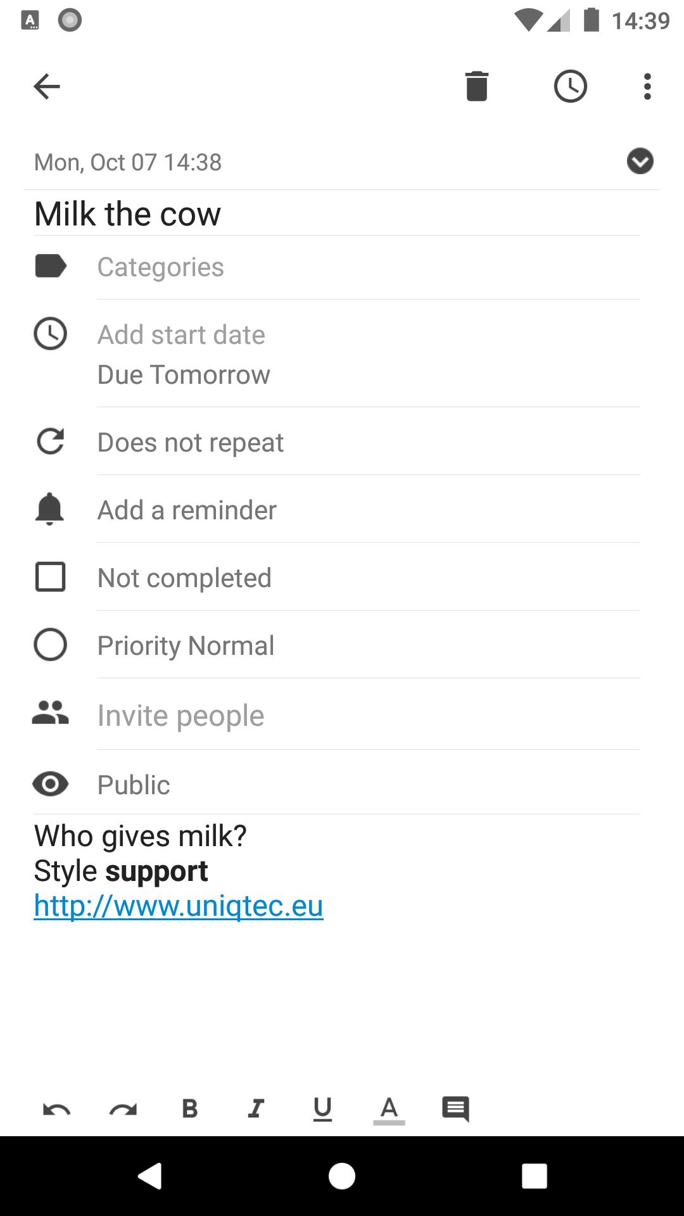684x1216 pixels.
Task: Open the uniqtec.eu hyperlink
Action: pos(179,906)
